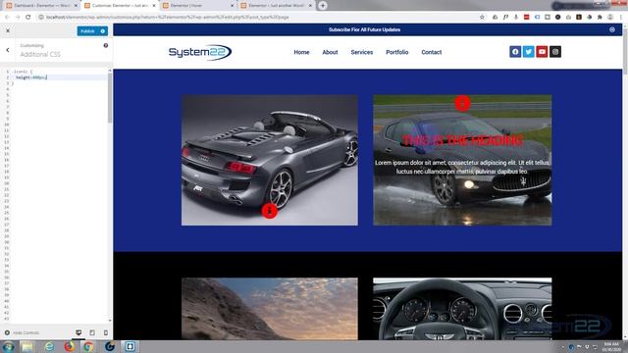Bookmark this page with star icon
The height and width of the screenshot is (353, 628).
482,18
